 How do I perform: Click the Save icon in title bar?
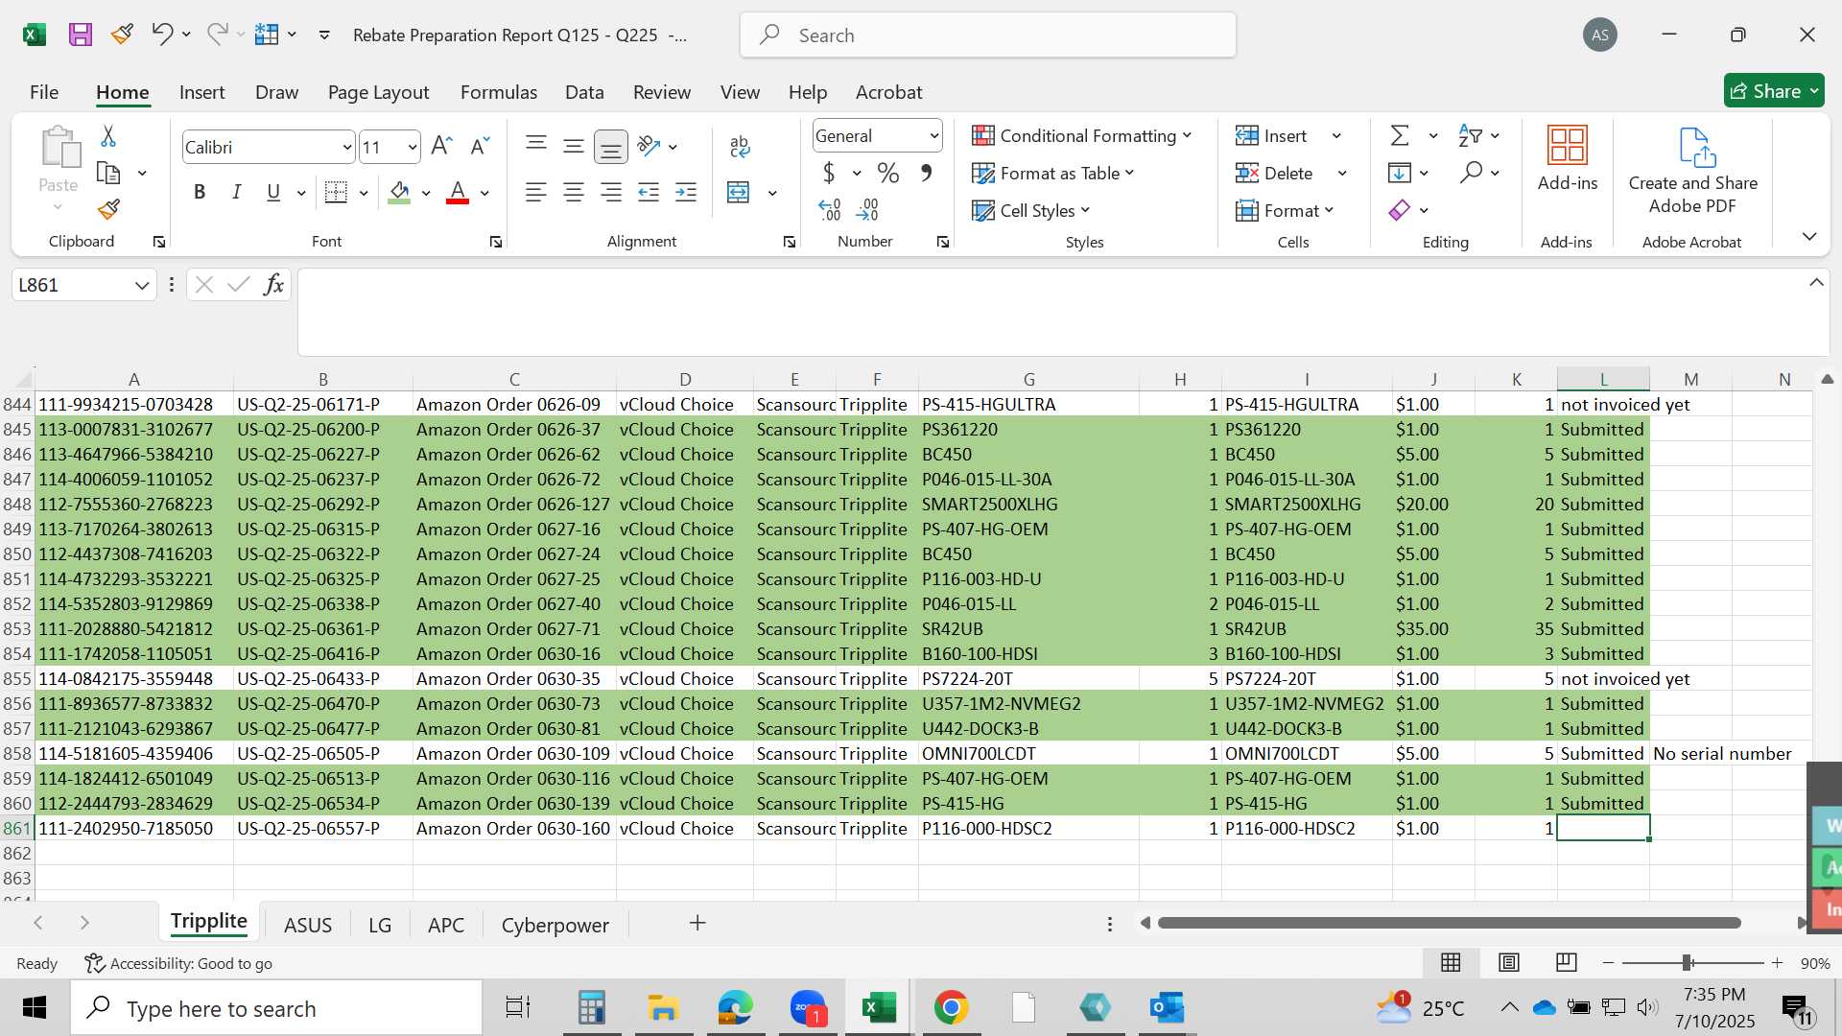(81, 35)
